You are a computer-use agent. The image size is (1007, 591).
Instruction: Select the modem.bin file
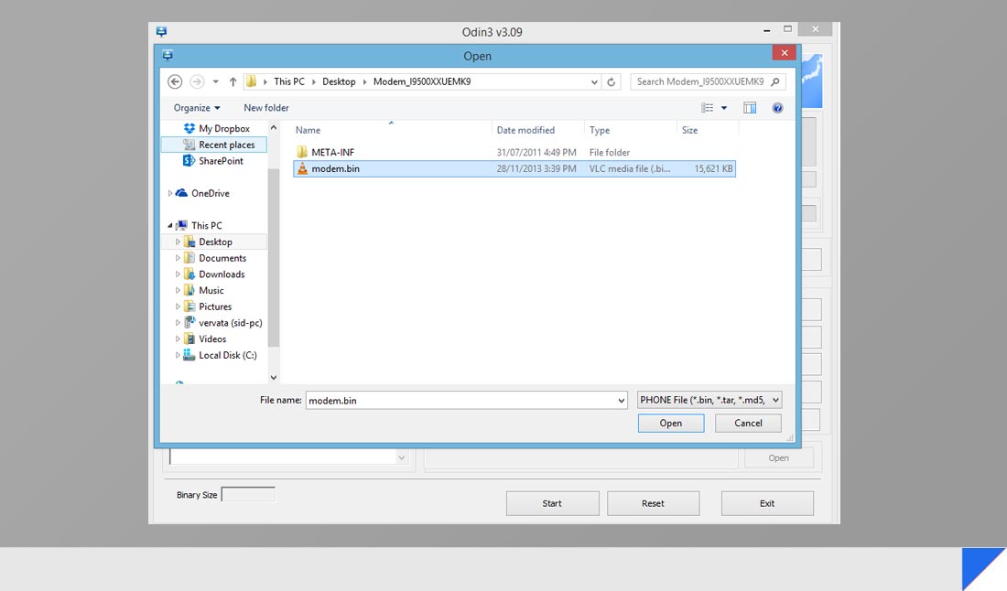tap(514, 168)
